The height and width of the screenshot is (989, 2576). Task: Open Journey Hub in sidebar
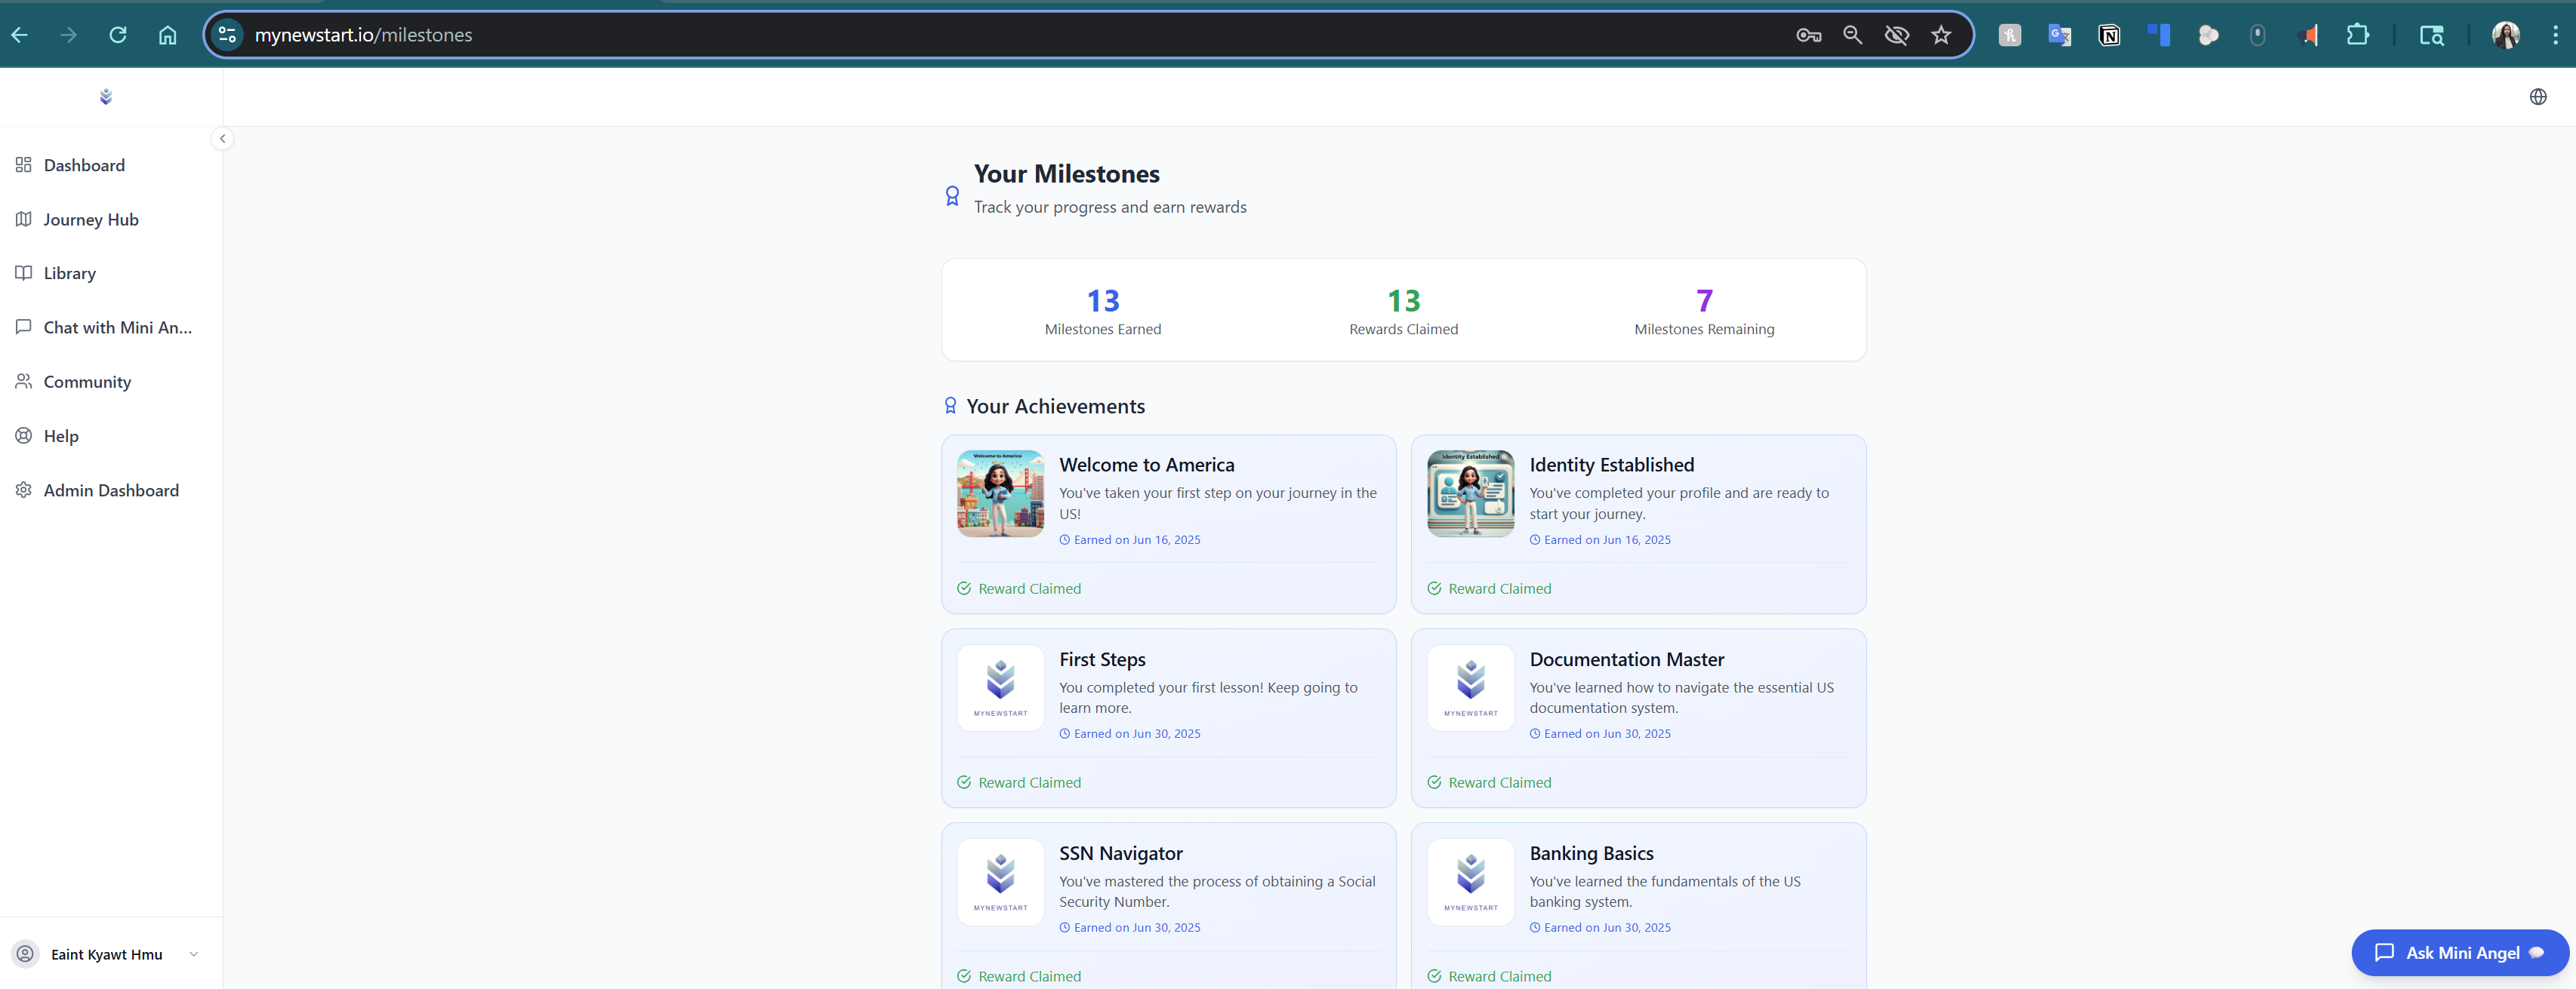(x=90, y=220)
